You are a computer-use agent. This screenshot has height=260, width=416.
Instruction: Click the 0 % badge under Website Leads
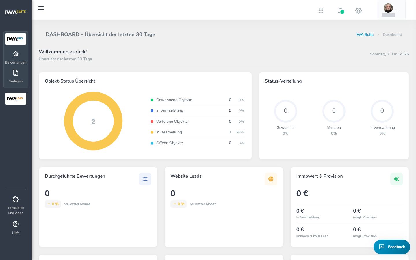(179, 204)
